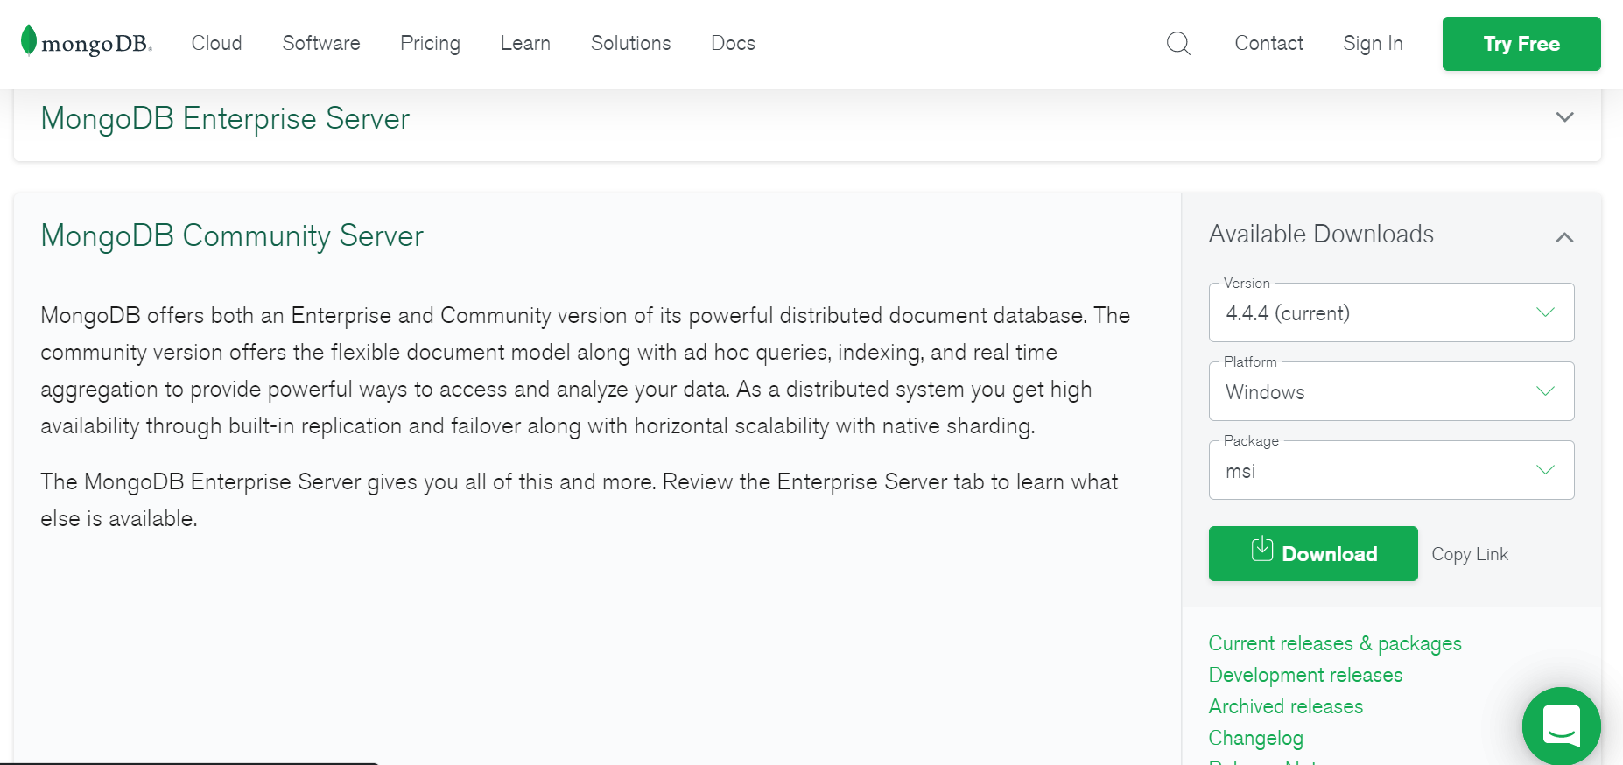Open Current releases & packages link
1623x765 pixels.
(x=1335, y=644)
